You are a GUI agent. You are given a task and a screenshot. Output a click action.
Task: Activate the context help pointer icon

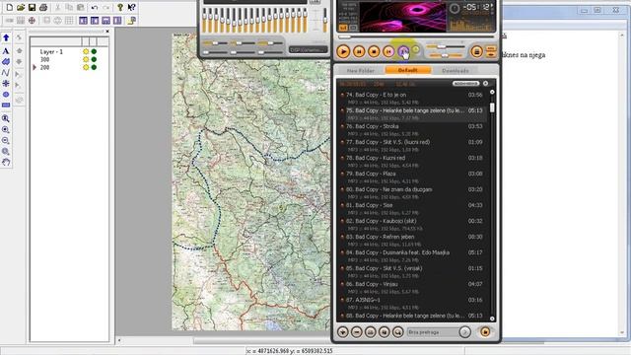[x=131, y=7]
